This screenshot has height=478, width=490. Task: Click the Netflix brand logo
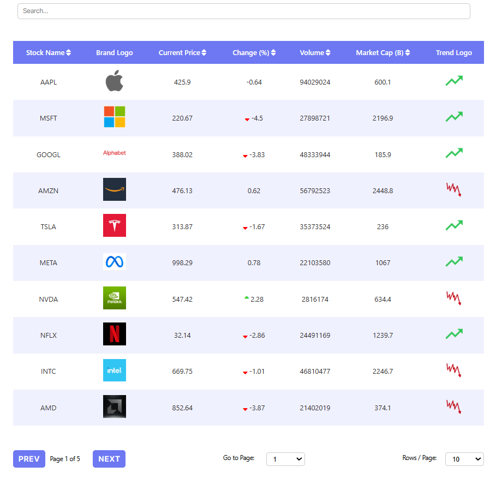(x=115, y=334)
